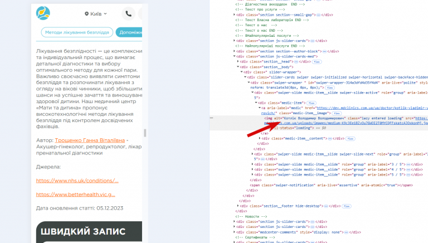Screen dimensions: 428x243
Task: Collapse the 'slider-wrapper' div node
Action: click(x=241, y=72)
